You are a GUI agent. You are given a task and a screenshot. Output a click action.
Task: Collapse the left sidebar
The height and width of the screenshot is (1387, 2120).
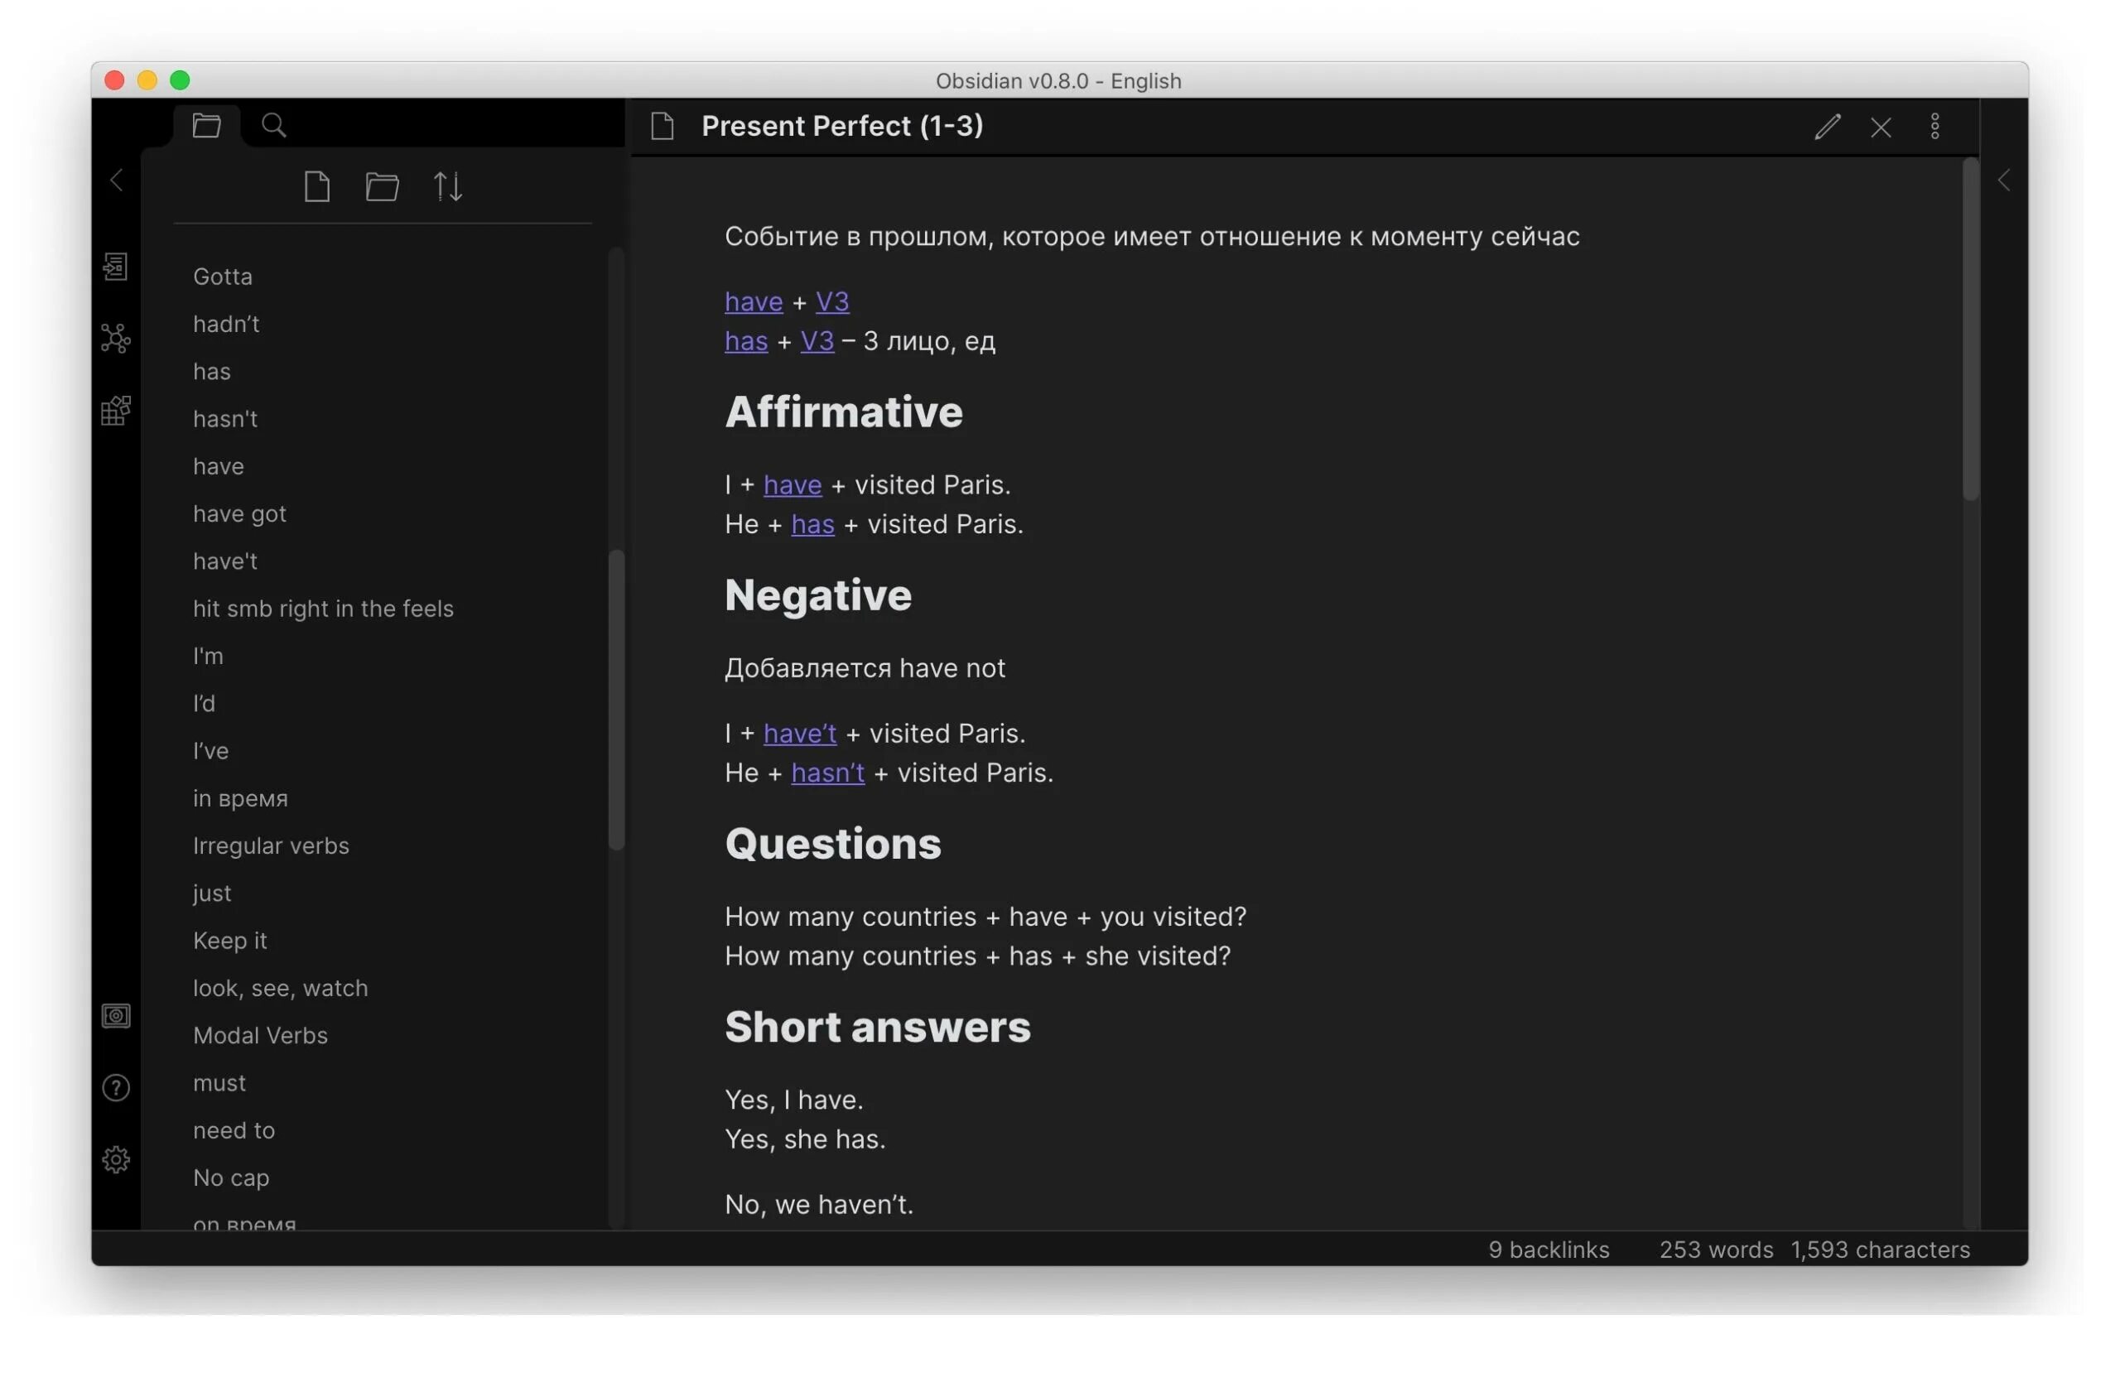pos(117,181)
